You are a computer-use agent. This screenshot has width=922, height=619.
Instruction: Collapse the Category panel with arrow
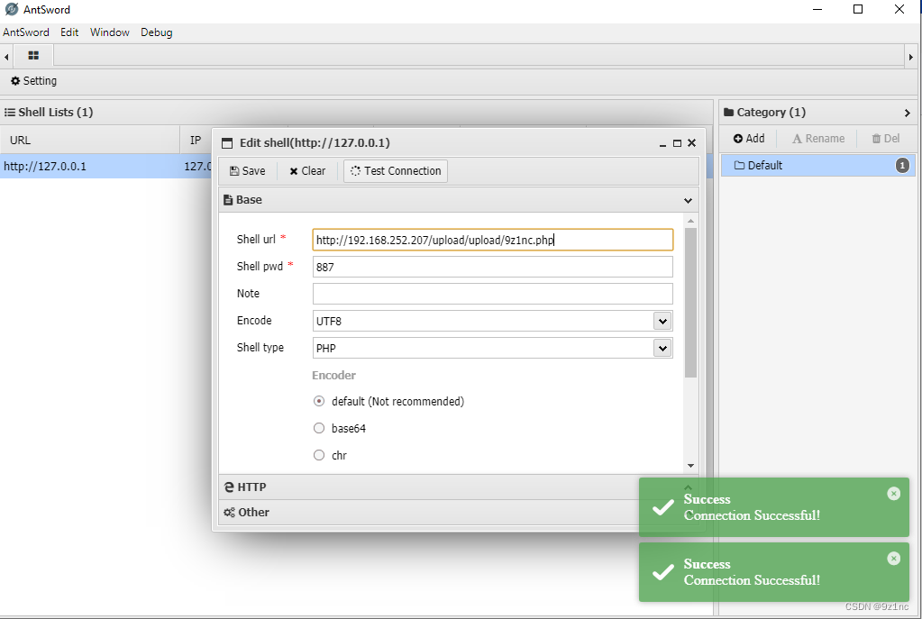(908, 113)
